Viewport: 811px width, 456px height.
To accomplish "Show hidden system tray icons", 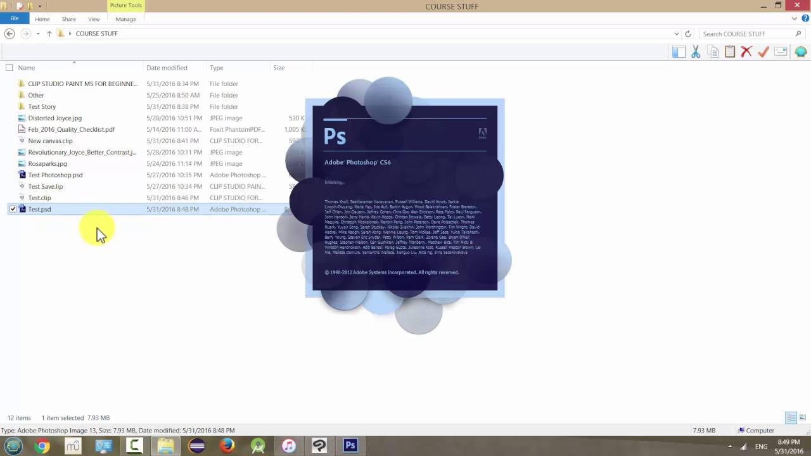I will 730,446.
